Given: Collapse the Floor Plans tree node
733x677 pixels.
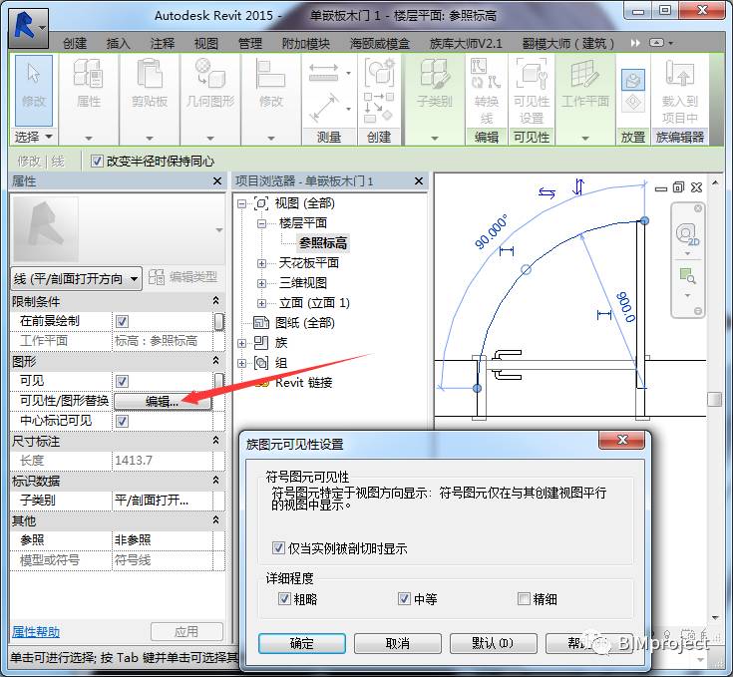Looking at the screenshot, I should [x=261, y=223].
